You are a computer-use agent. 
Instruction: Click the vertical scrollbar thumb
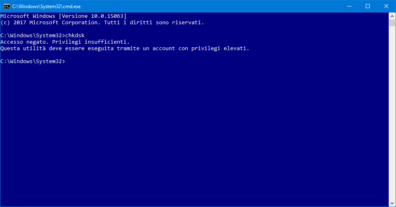[392, 23]
